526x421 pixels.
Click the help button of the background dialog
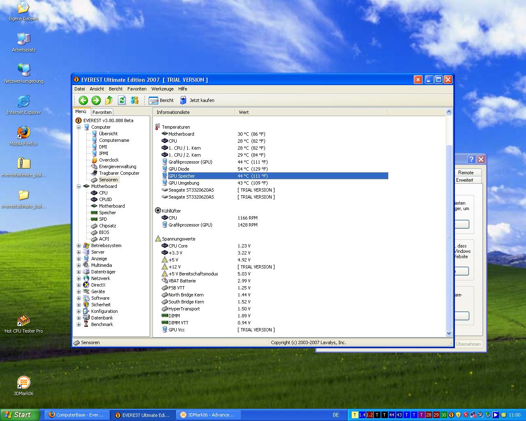coord(471,160)
